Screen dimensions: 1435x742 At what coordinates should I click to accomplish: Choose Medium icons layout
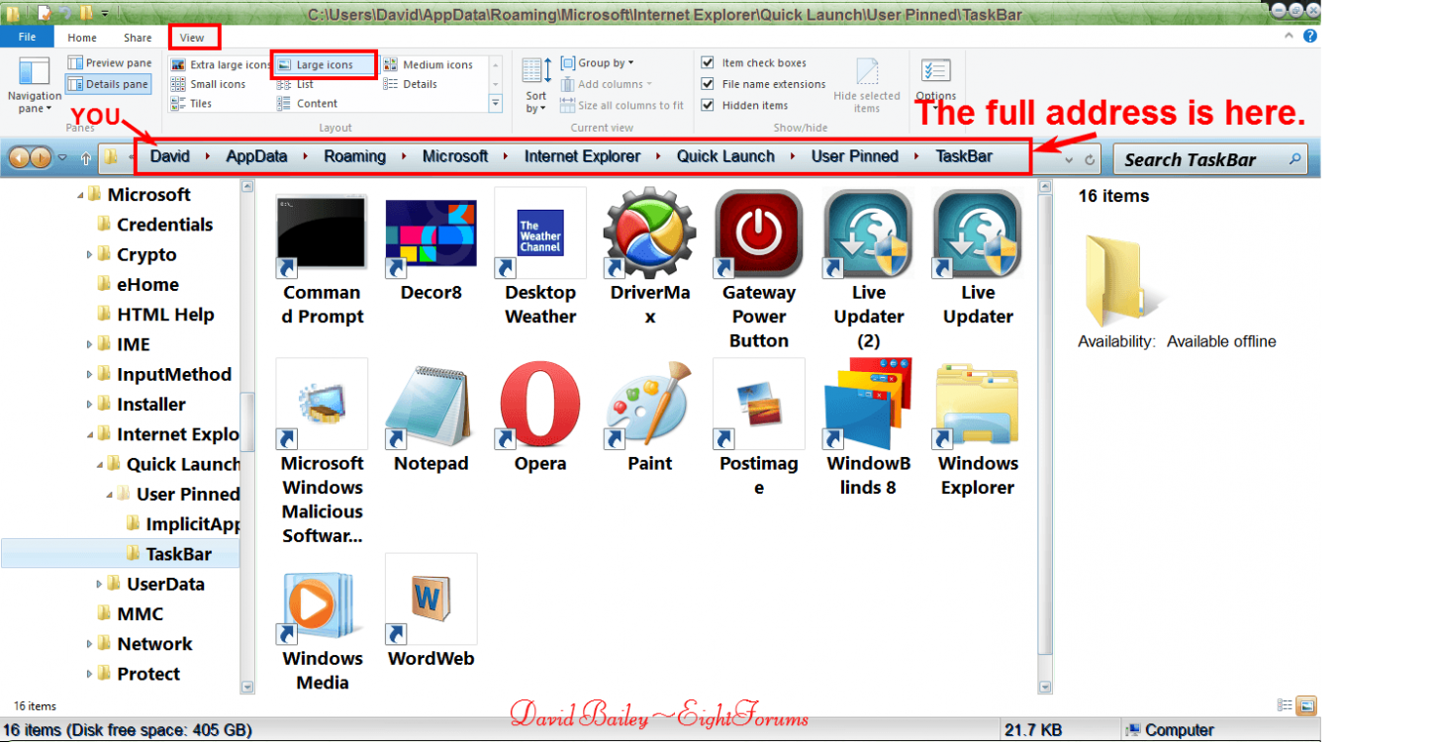pyautogui.click(x=429, y=64)
